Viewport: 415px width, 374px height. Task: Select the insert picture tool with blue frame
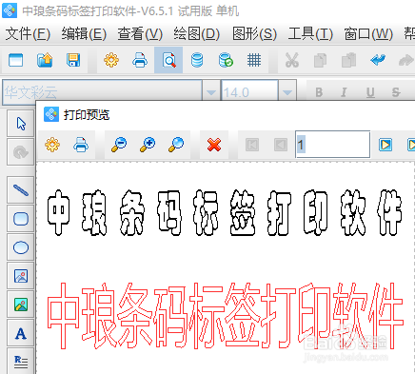click(21, 276)
